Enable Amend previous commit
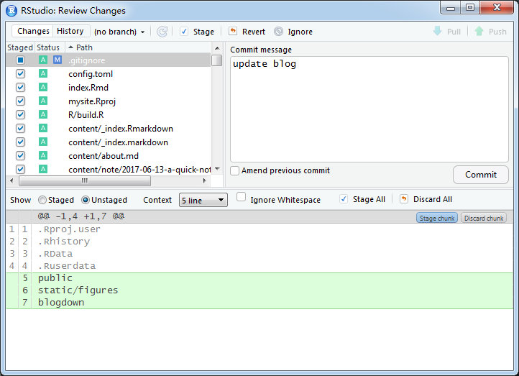Screen dimensions: 519x376 [235, 171]
